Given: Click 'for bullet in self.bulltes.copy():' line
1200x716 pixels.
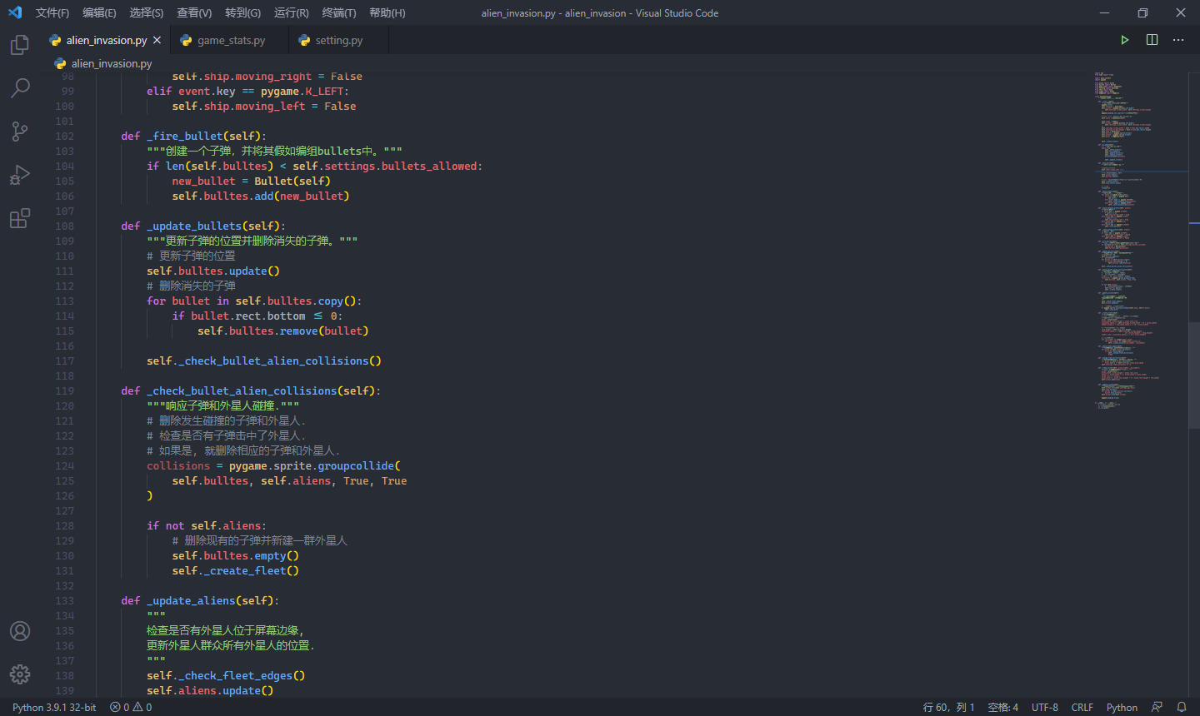Looking at the screenshot, I should click(254, 301).
